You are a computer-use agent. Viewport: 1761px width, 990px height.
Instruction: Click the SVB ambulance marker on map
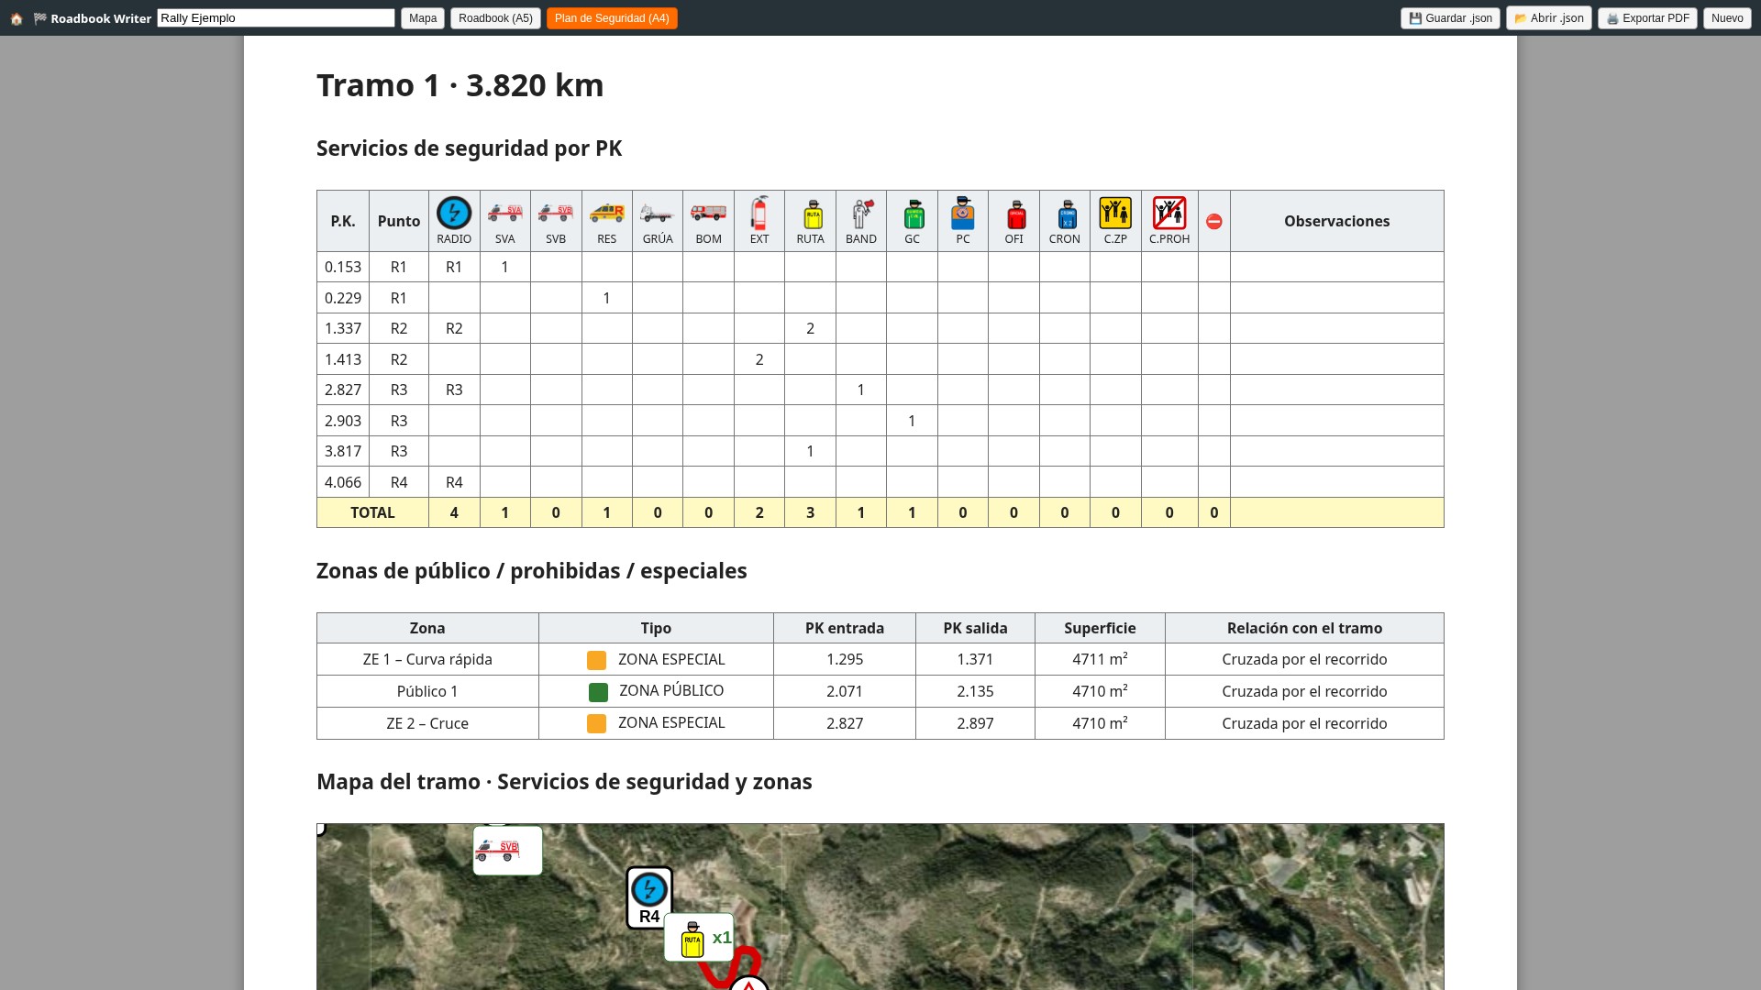(x=507, y=851)
